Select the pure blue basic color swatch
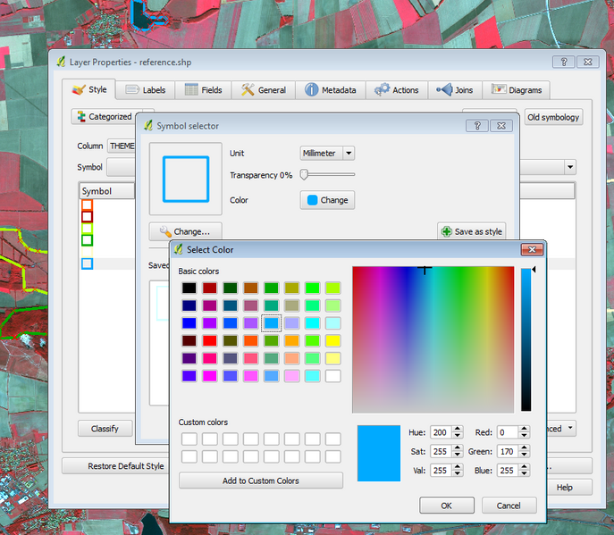 [189, 323]
